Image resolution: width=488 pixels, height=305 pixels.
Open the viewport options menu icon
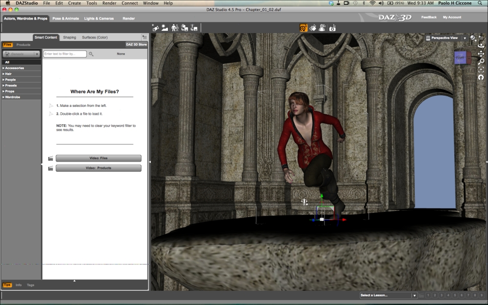click(x=481, y=38)
